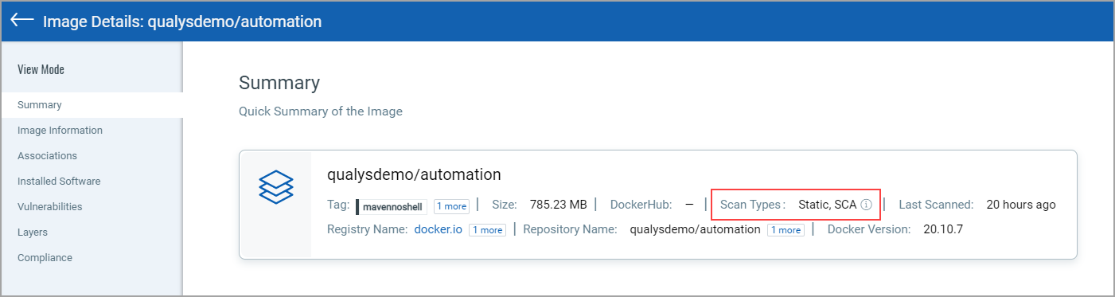Expand '1 more' next to Repository Name
This screenshot has height=297, width=1115.
[786, 230]
